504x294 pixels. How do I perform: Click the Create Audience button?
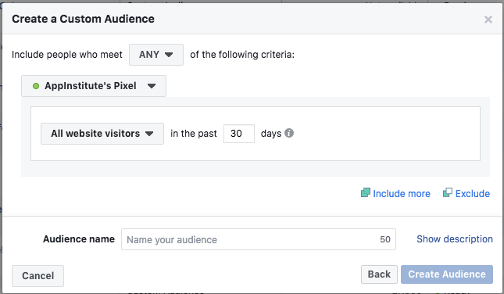tap(447, 274)
